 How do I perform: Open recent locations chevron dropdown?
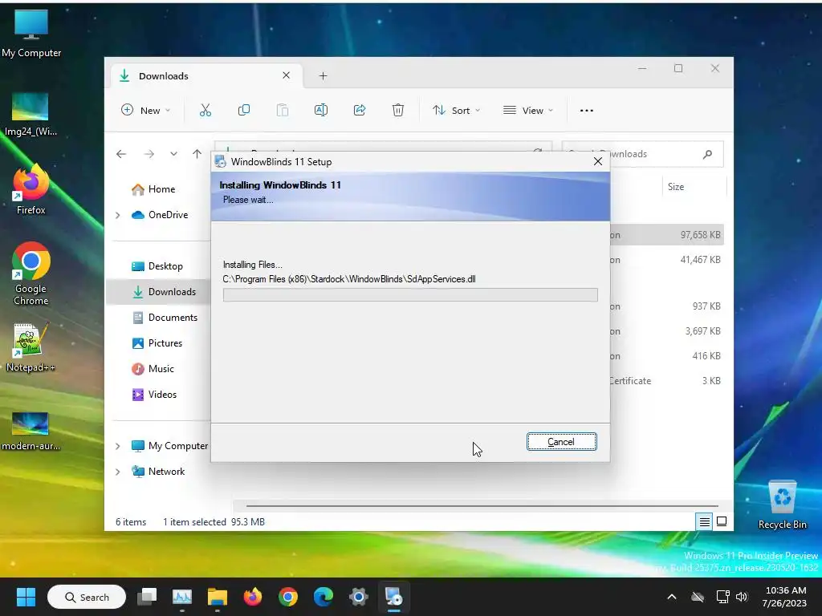(x=173, y=154)
